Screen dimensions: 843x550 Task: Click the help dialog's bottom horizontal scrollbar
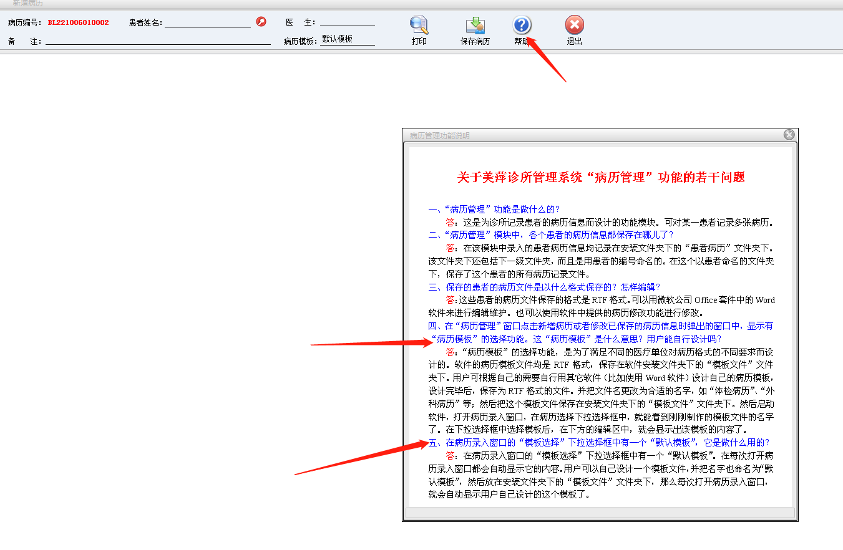pyautogui.click(x=600, y=513)
